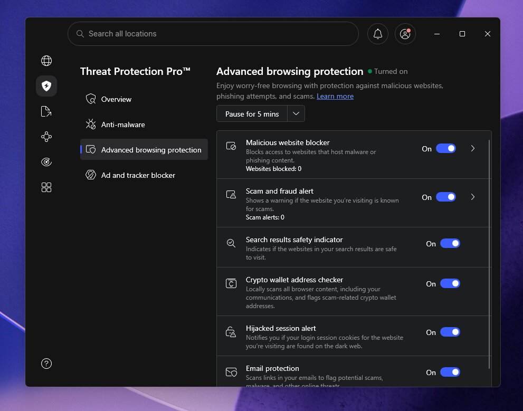Open the four-squares apps icon in sidebar

(46, 187)
